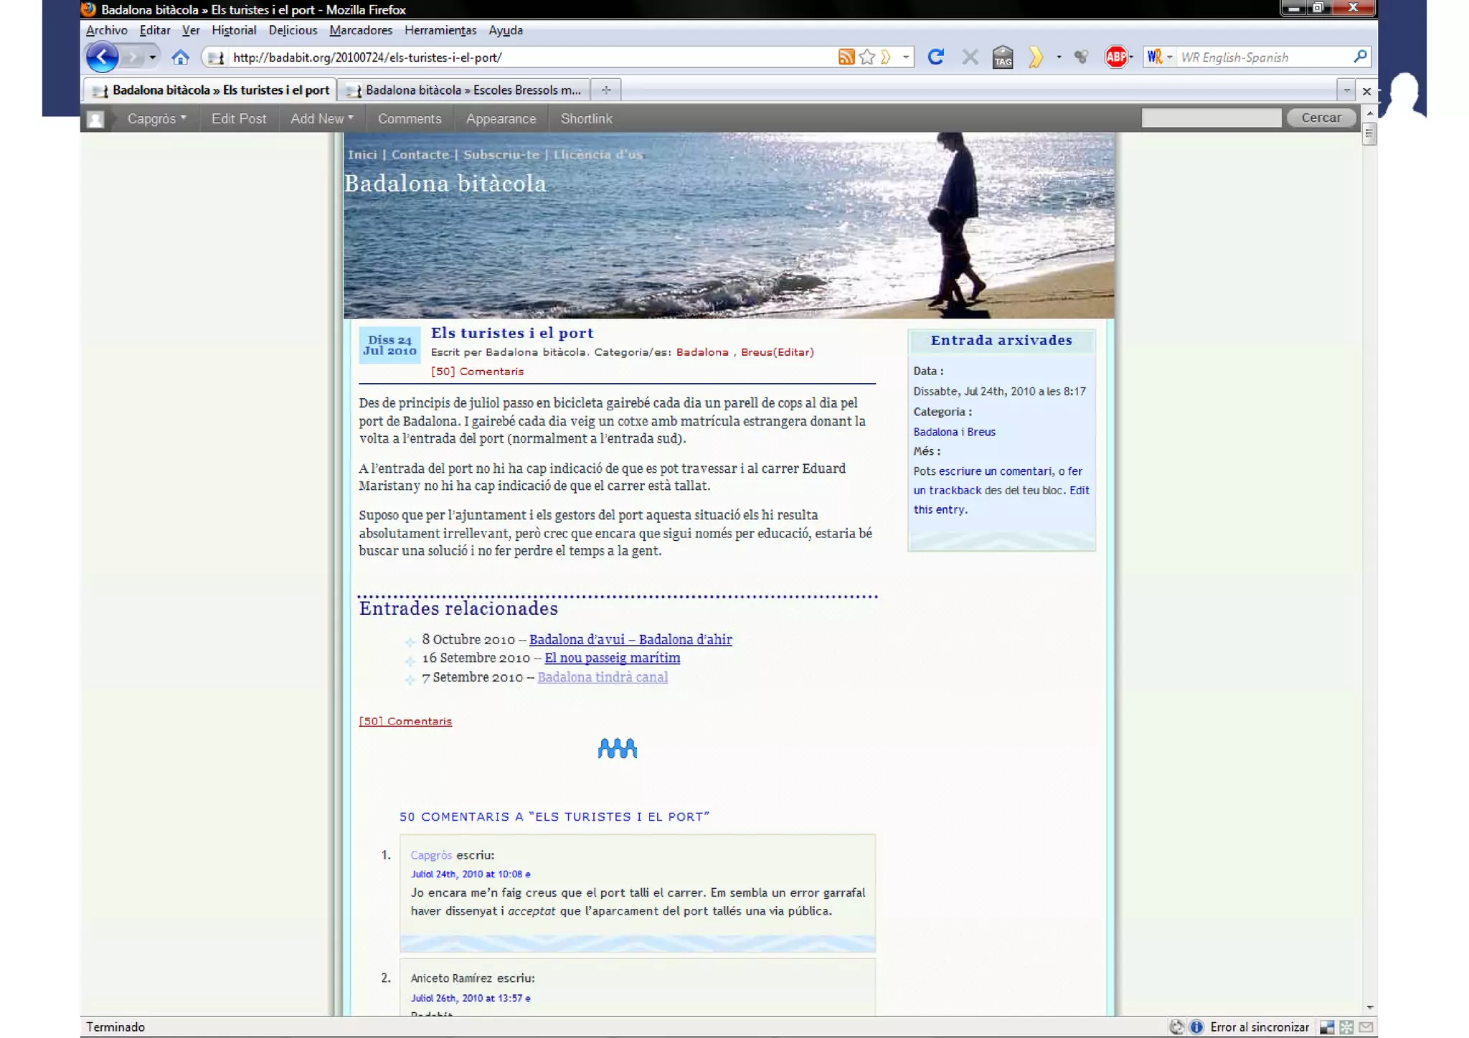Viewport: 1469px width, 1038px height.
Task: Open the Inici navigation link
Action: tap(362, 155)
